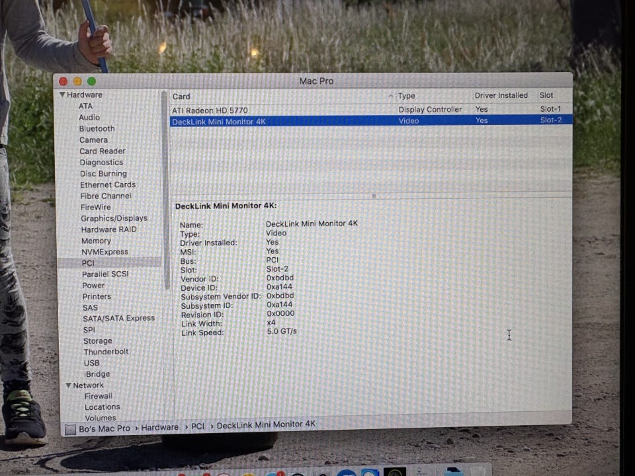Click the computer icon in path bar
The image size is (635, 476).
click(x=71, y=430)
